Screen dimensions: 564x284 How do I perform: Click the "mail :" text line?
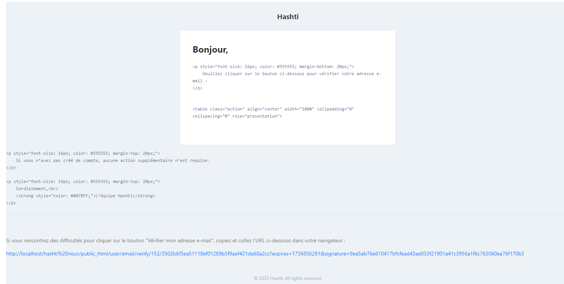tap(200, 81)
